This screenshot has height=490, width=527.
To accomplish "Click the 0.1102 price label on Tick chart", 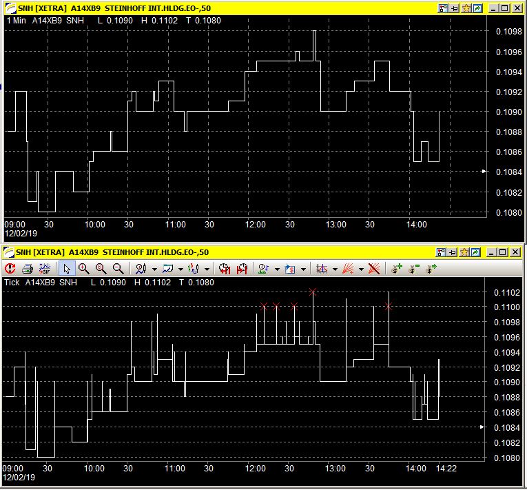I will tap(507, 293).
